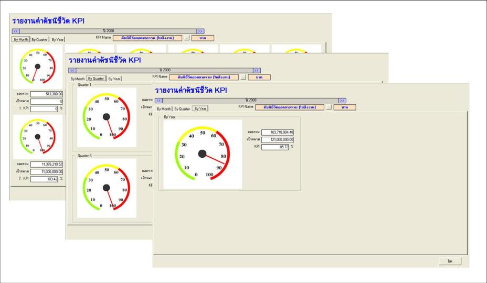Click the 85.72 KPI percent field
The width and height of the screenshot is (487, 283).
point(275,147)
